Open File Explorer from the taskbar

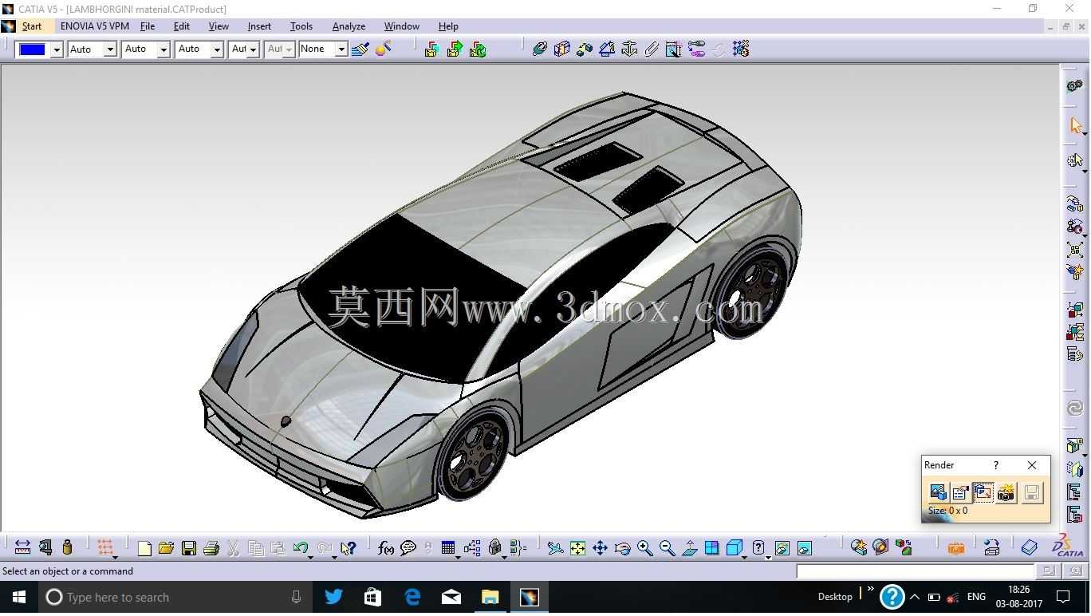(490, 597)
